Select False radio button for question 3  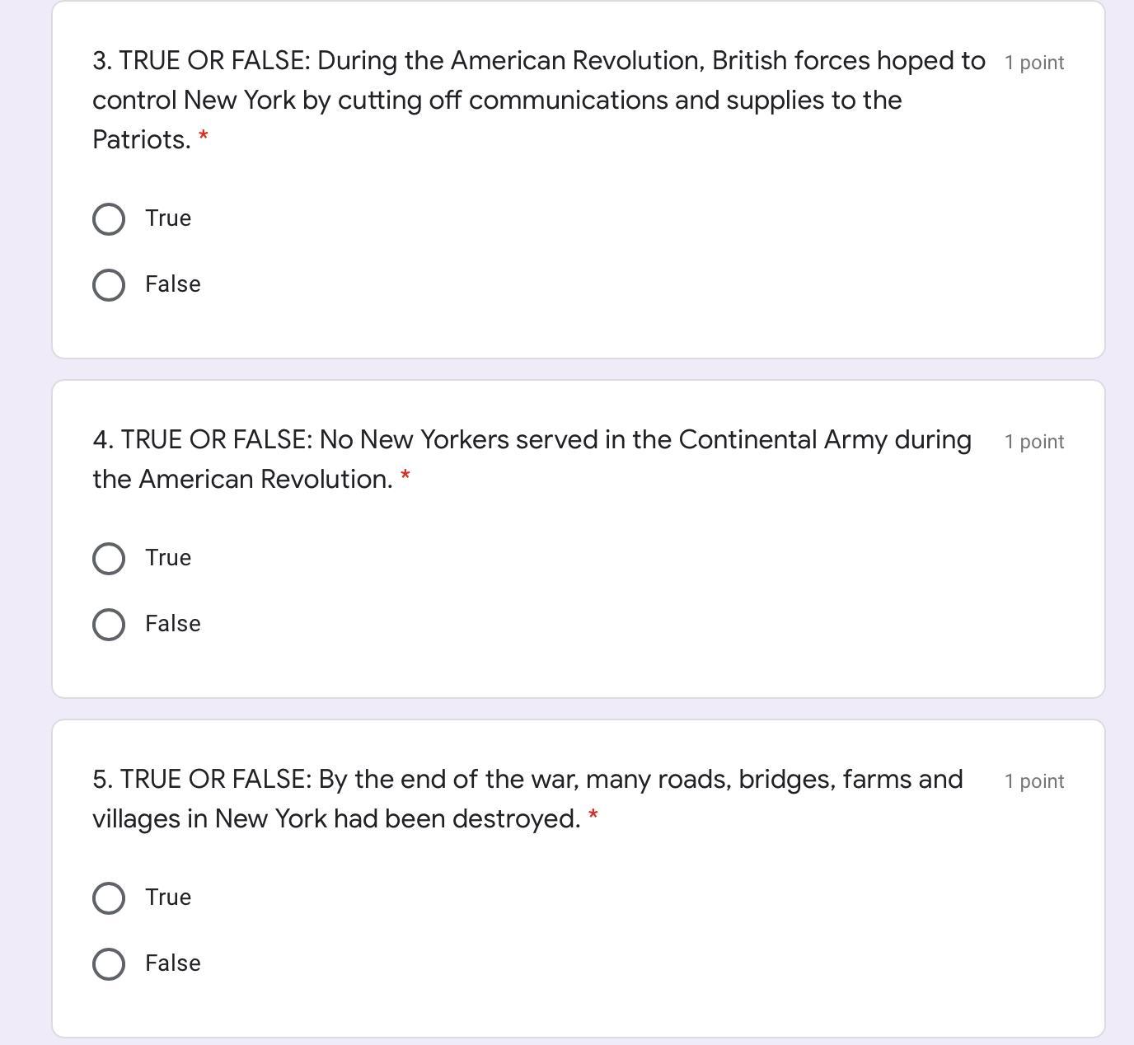[x=109, y=285]
